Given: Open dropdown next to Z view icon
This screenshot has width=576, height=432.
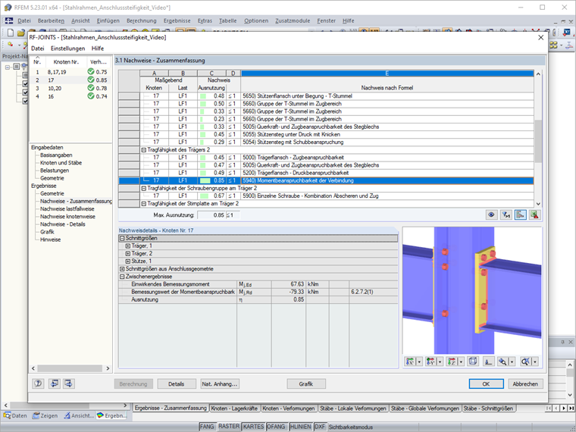Looking at the screenshot, I should click(461, 362).
